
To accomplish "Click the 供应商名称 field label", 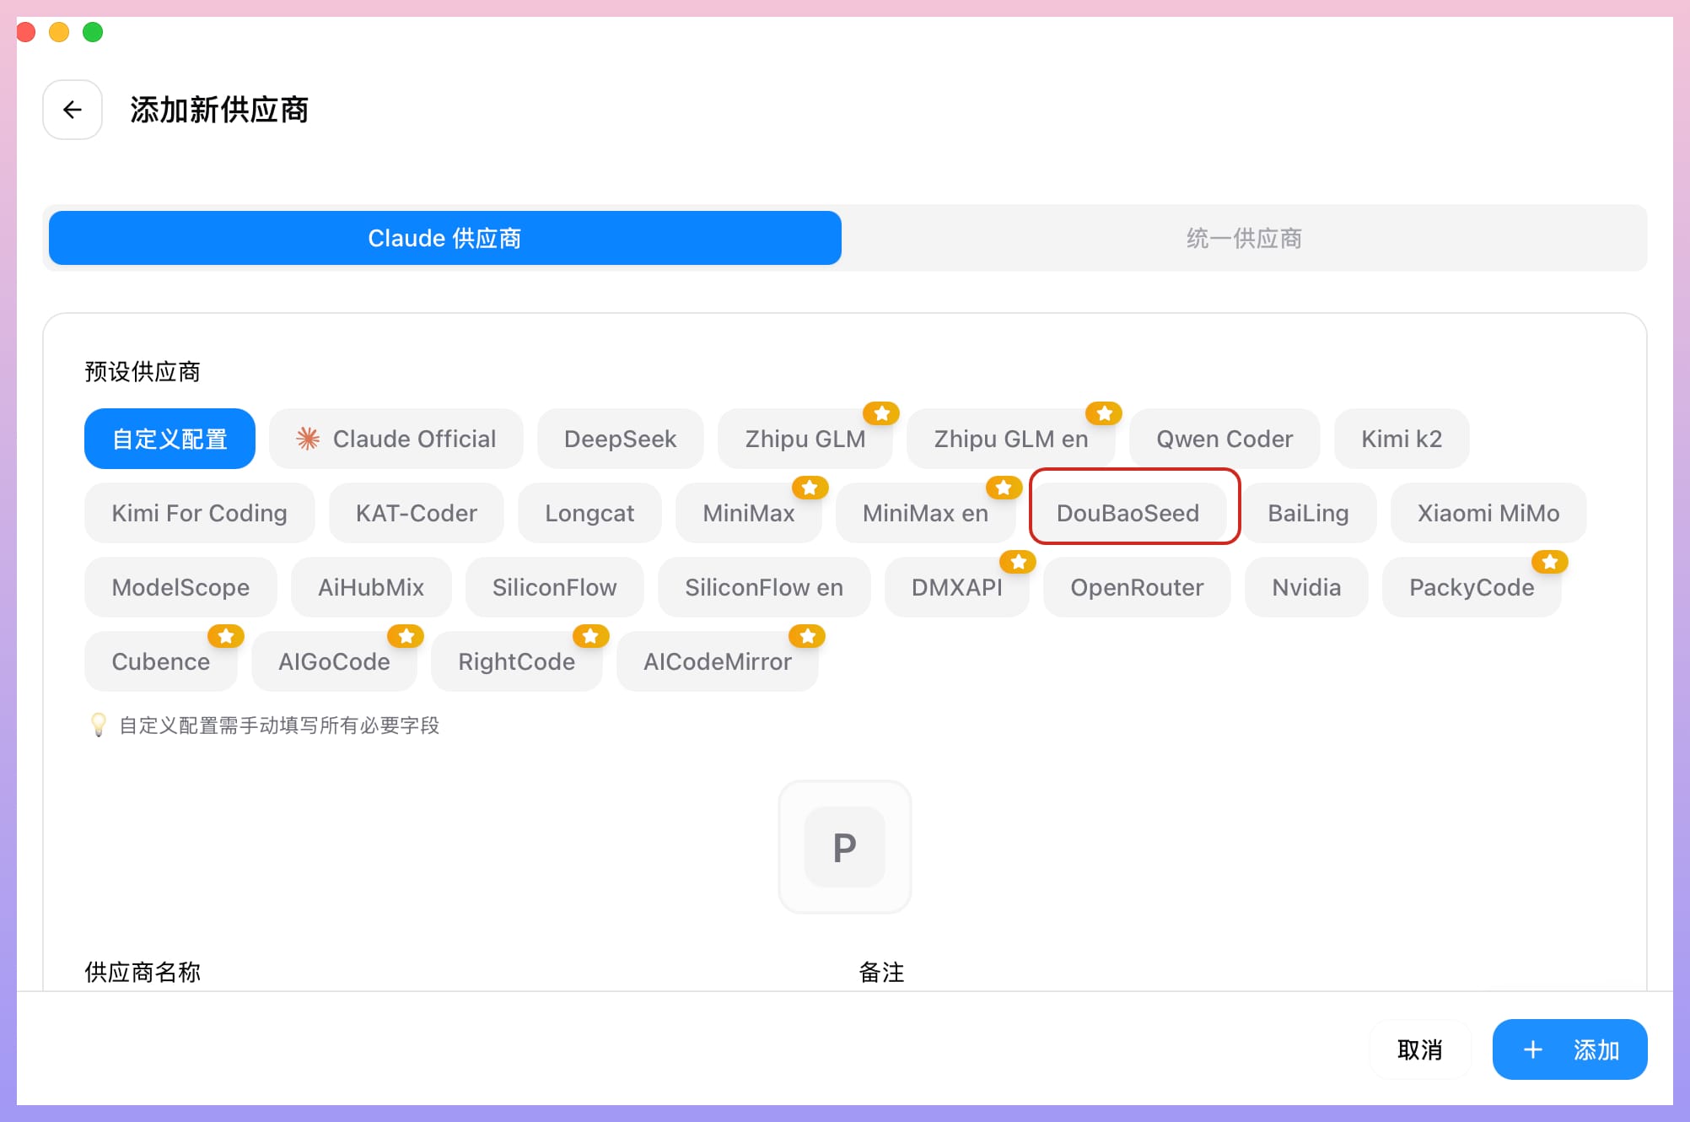I will 143,972.
